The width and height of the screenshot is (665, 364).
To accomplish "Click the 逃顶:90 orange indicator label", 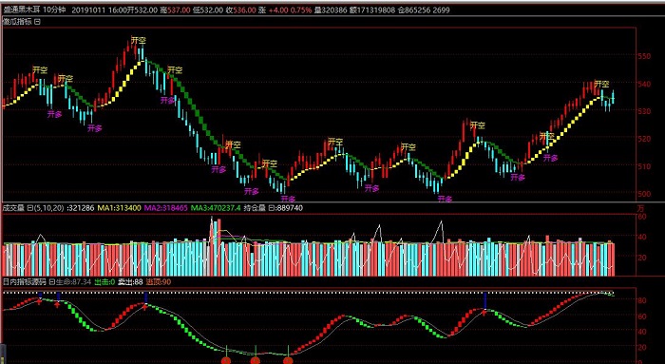I will click(x=159, y=281).
